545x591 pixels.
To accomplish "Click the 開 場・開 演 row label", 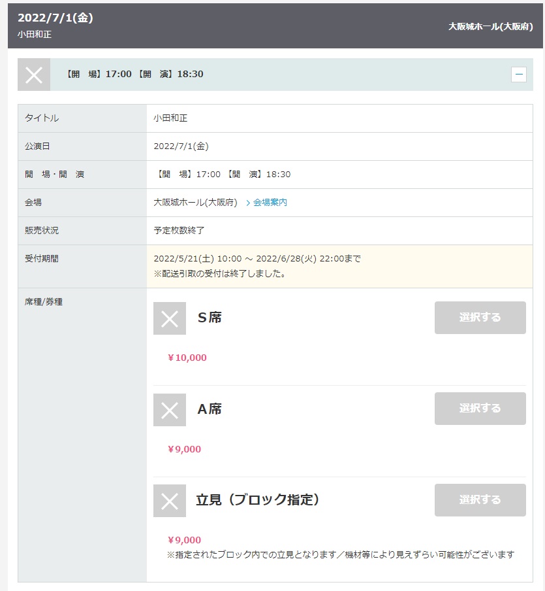I will 55,174.
